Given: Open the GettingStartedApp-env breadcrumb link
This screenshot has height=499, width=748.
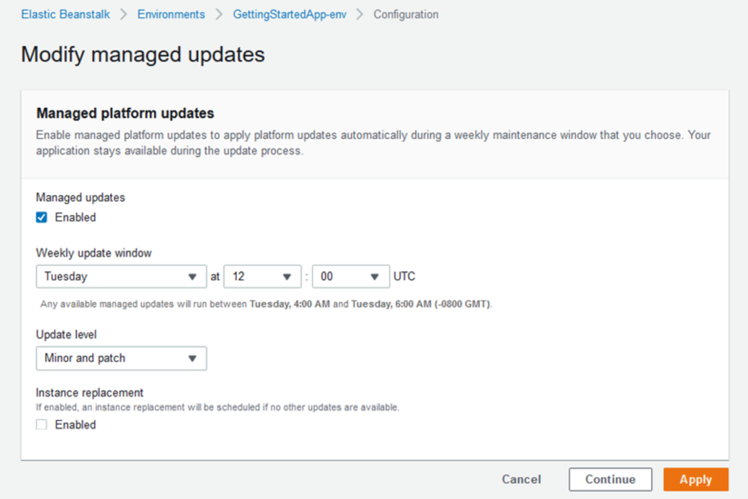Looking at the screenshot, I should (290, 15).
